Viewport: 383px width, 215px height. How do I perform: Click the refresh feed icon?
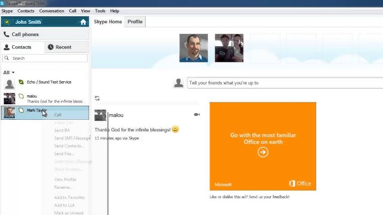tap(97, 98)
